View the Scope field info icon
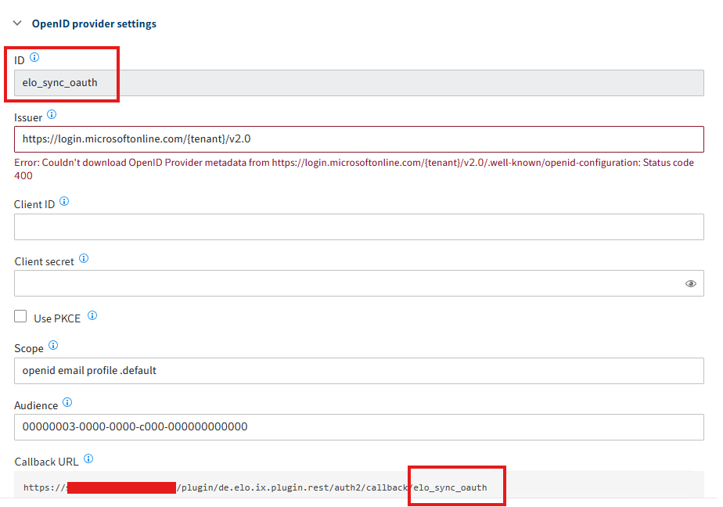This screenshot has width=723, height=507. [52, 344]
